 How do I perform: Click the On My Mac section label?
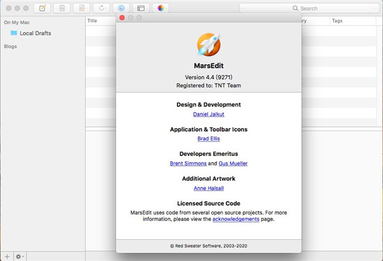point(17,22)
